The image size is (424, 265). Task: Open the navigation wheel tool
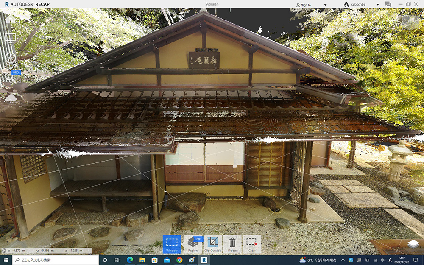(11, 57)
